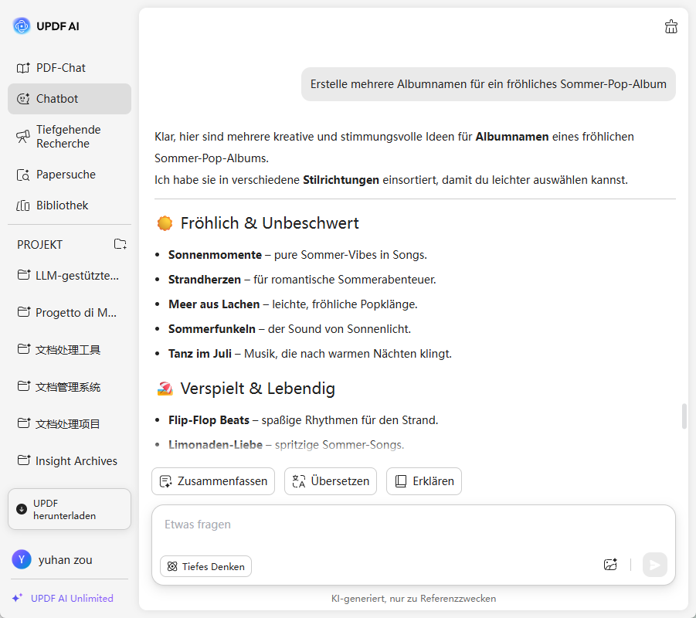Focus the Etwas fragen input field
The image size is (696, 618).
(386, 525)
